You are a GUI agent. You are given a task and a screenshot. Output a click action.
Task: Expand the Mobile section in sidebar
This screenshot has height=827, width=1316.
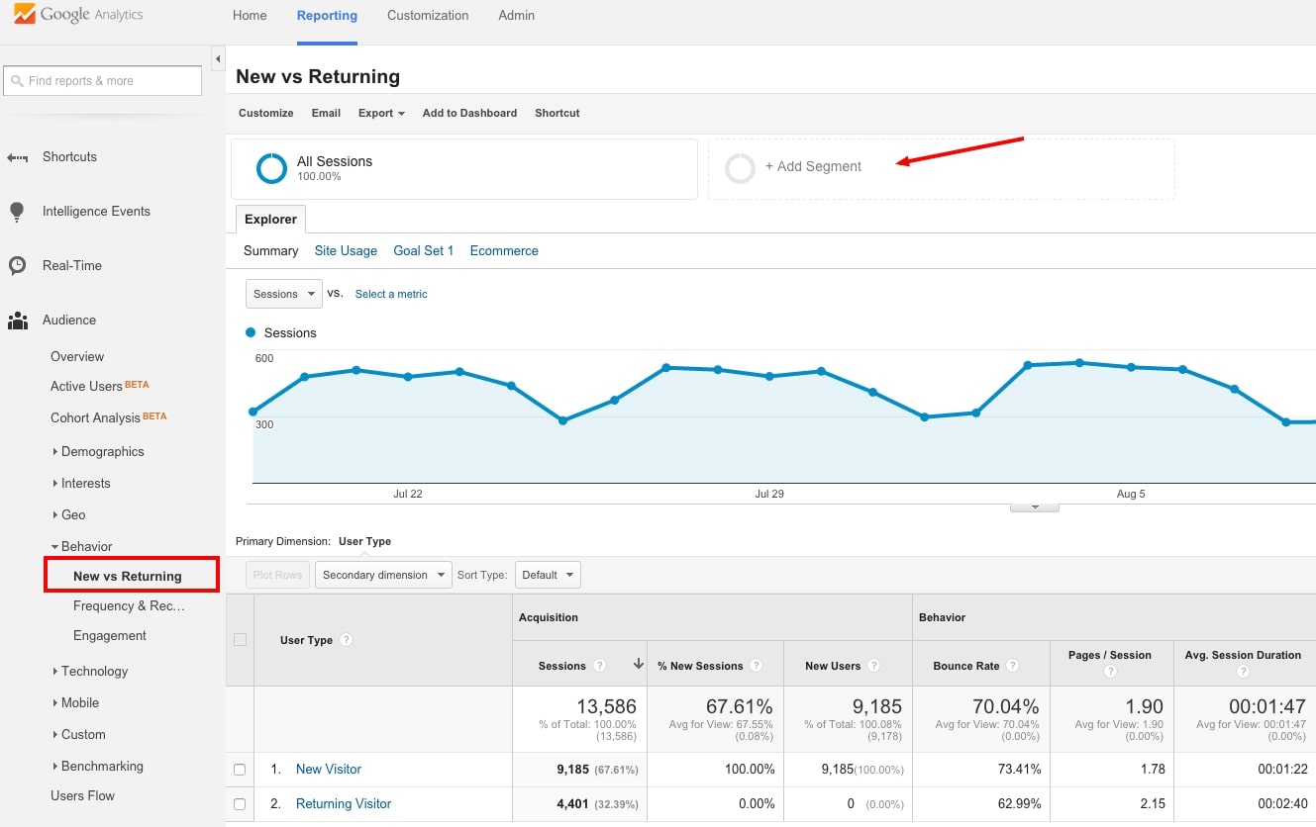coord(75,703)
